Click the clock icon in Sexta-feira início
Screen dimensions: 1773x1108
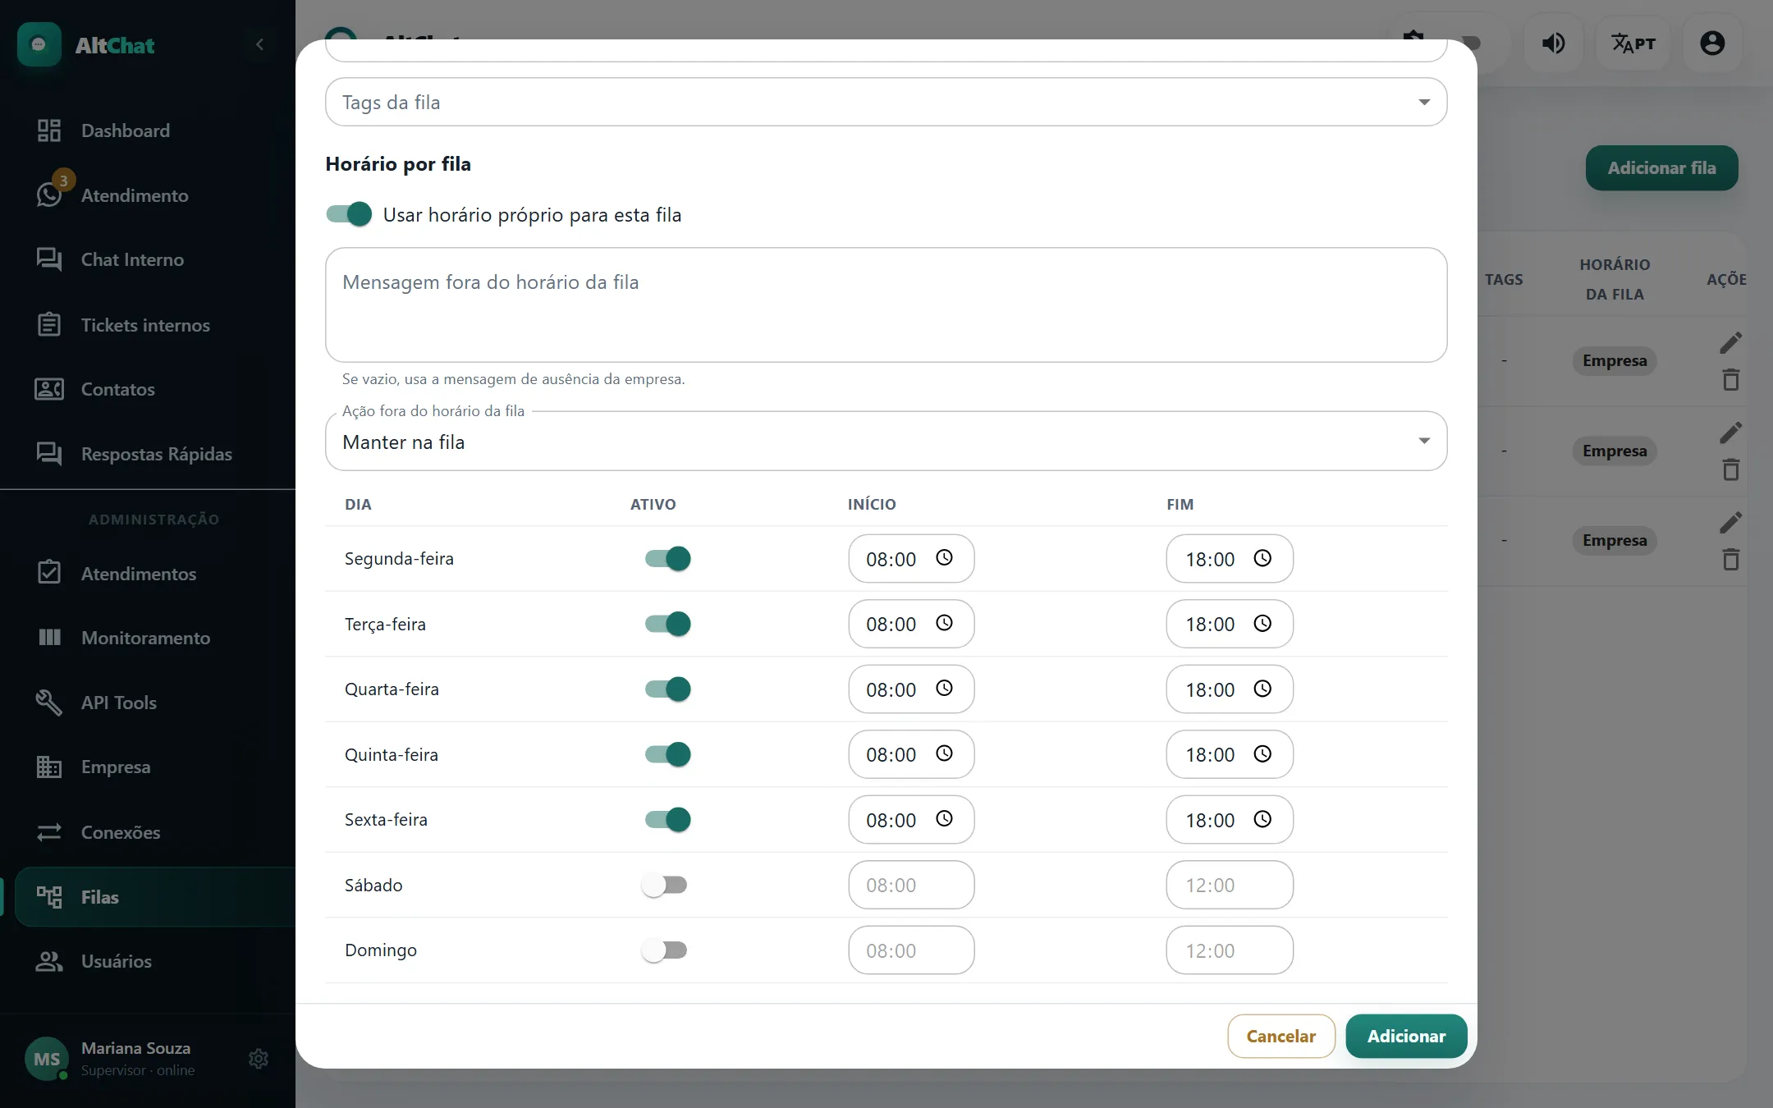click(944, 819)
